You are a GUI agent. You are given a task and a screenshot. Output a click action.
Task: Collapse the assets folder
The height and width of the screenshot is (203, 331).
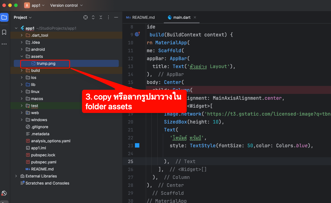pos(22,57)
